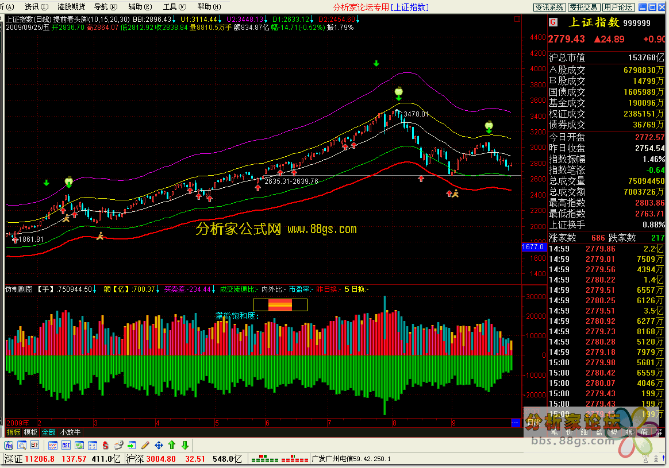Click the 量能饱和度 red-orange color bar
This screenshot has width=669, height=468.
coord(280,305)
